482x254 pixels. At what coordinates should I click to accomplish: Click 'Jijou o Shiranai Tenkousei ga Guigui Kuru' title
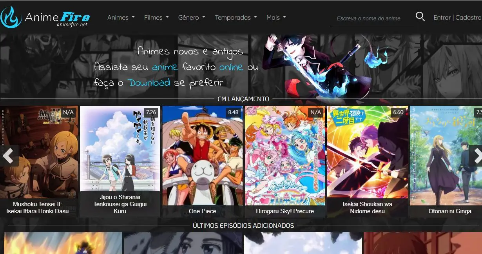(120, 204)
